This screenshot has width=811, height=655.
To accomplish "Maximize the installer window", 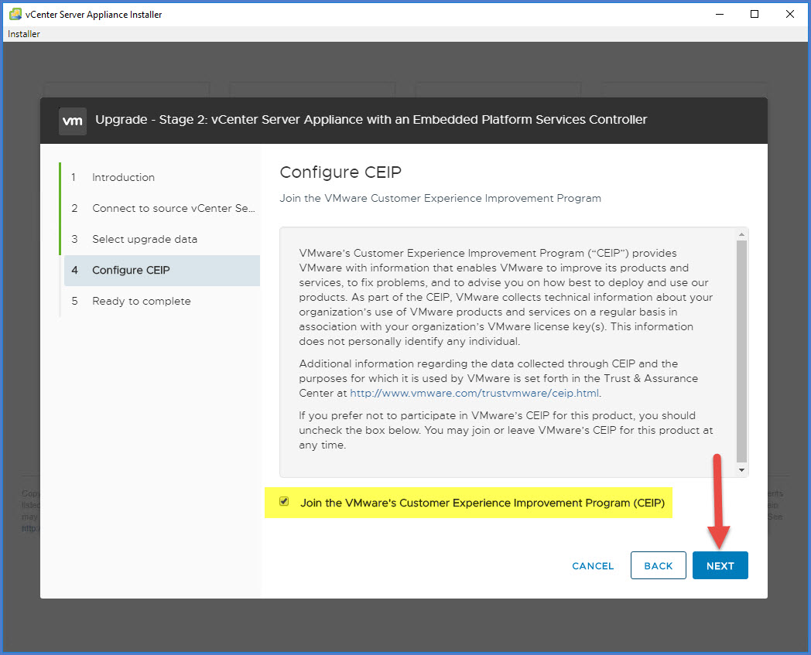I will coord(755,15).
